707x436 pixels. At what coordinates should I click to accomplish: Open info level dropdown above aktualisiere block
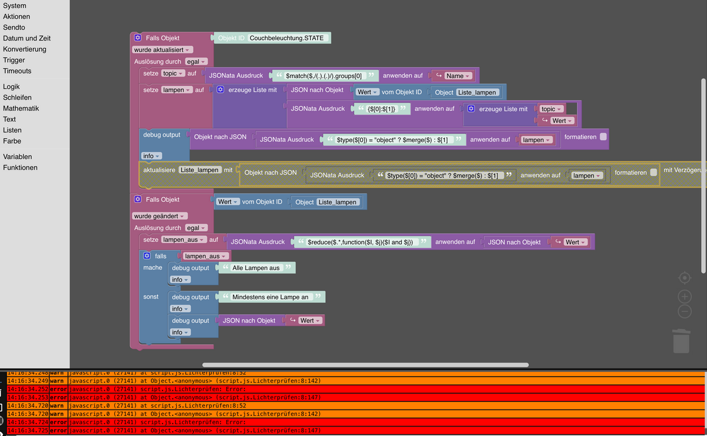tap(152, 156)
